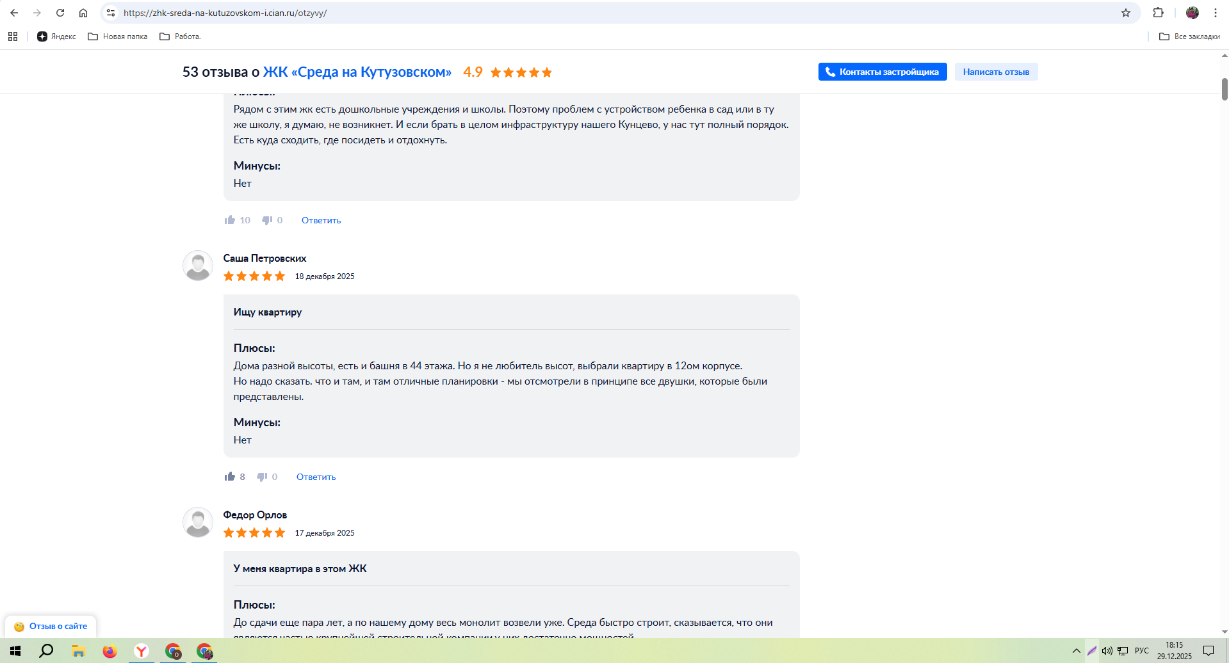Reload the page

pos(60,13)
